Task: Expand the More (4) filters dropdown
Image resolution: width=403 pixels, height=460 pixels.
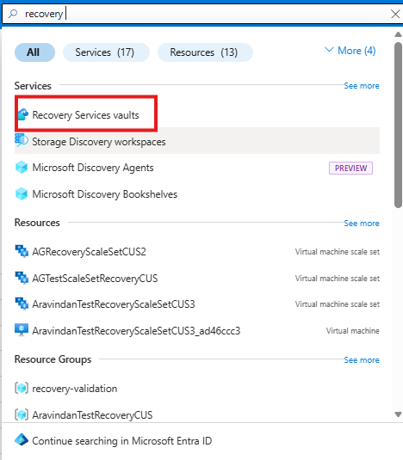Action: click(350, 51)
